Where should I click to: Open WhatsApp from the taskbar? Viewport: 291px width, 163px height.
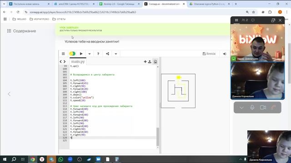[x=60, y=159]
